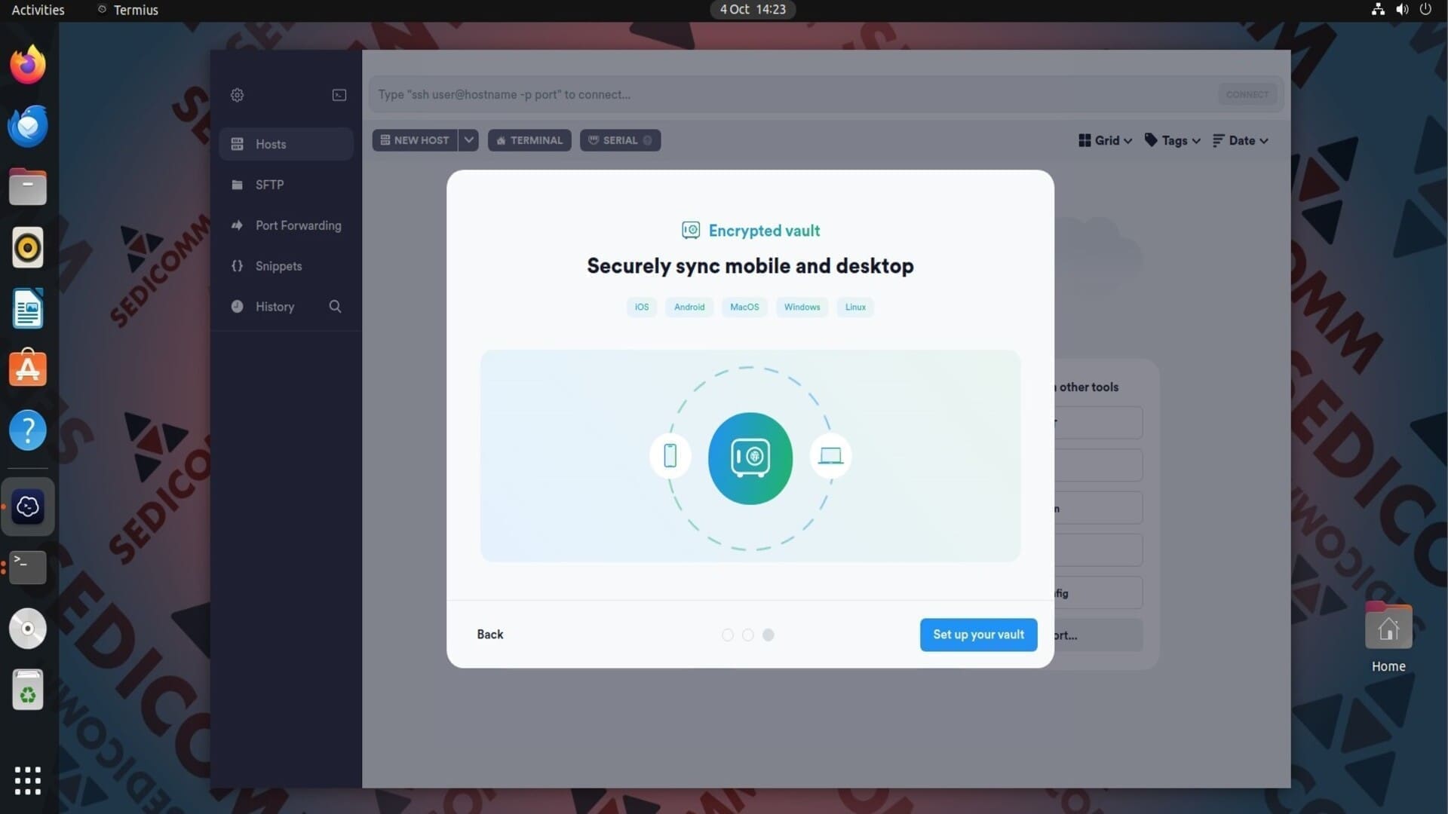Click the central vault illustration icon
This screenshot has width=1448, height=814.
(x=750, y=458)
